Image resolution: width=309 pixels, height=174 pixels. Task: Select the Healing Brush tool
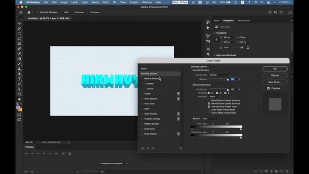(x=19, y=49)
